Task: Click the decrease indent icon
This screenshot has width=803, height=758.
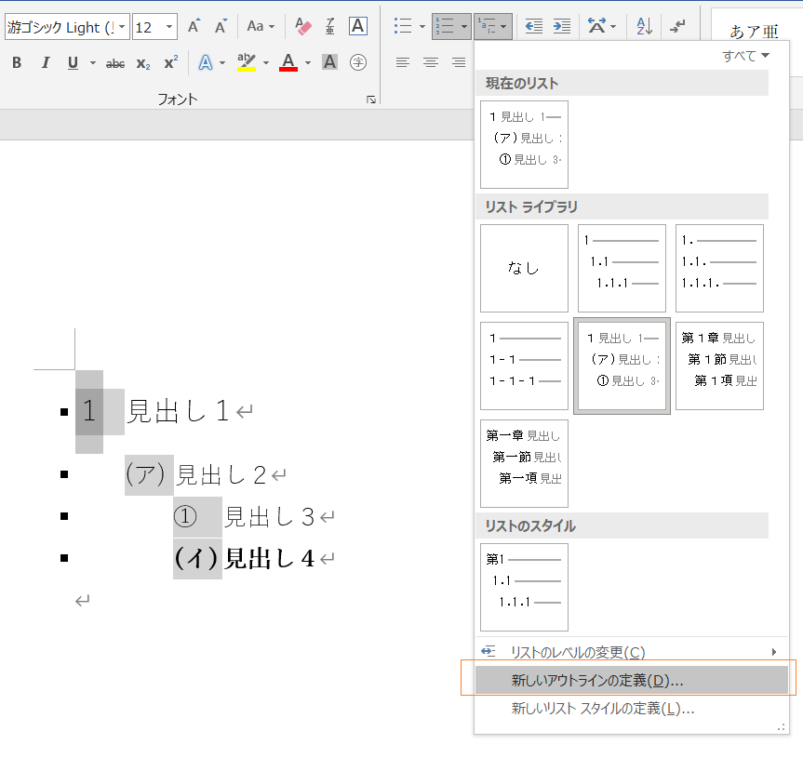Action: point(534,27)
